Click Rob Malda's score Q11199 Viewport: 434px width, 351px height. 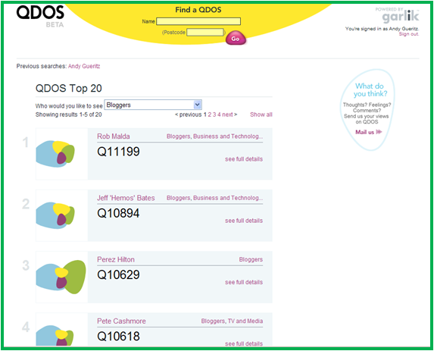pyautogui.click(x=118, y=152)
